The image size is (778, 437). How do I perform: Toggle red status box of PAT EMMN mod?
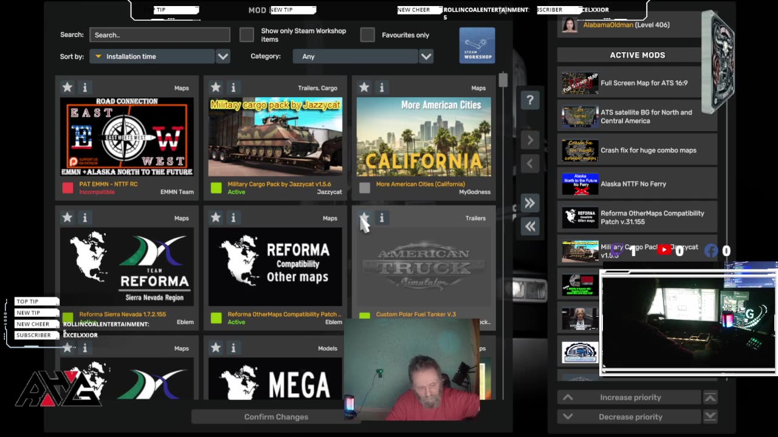67,188
